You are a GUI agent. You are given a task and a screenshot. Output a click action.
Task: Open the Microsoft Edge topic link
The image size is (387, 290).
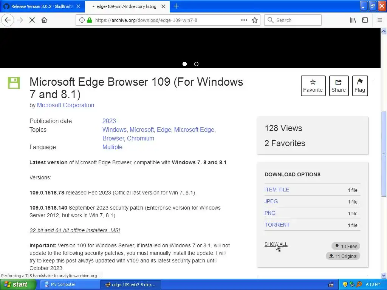tap(194, 130)
